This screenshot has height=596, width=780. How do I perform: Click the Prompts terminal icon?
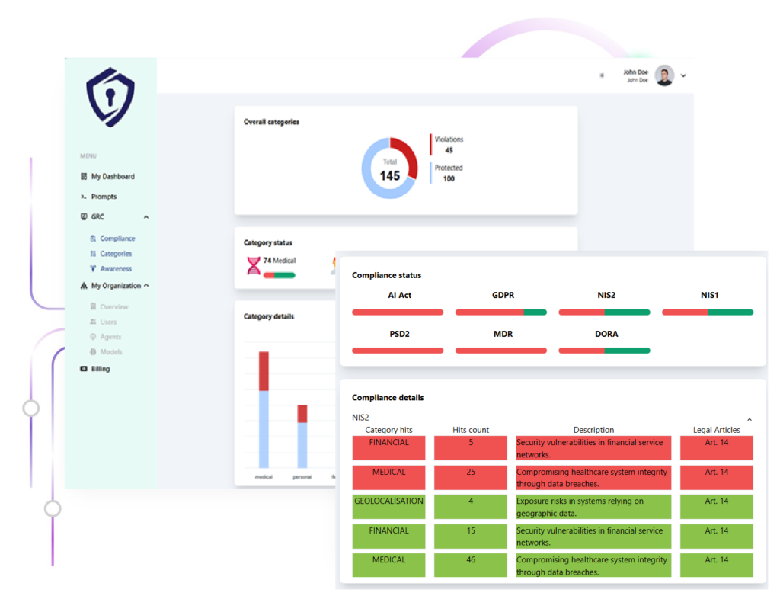[84, 197]
